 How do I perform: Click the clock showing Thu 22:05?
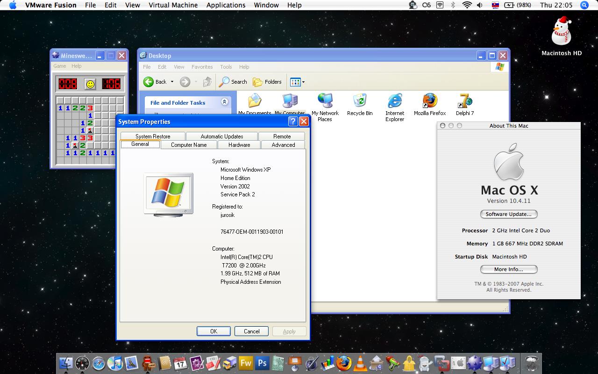coord(556,5)
